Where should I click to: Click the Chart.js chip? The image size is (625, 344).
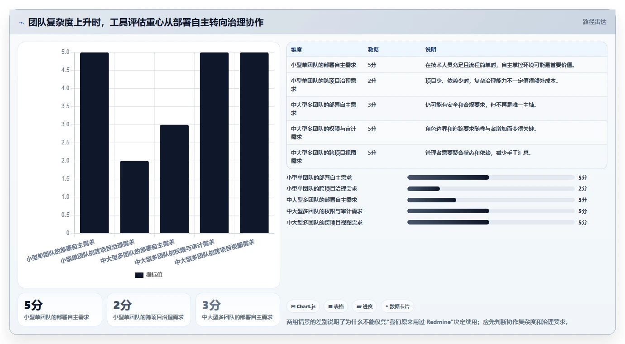point(303,306)
